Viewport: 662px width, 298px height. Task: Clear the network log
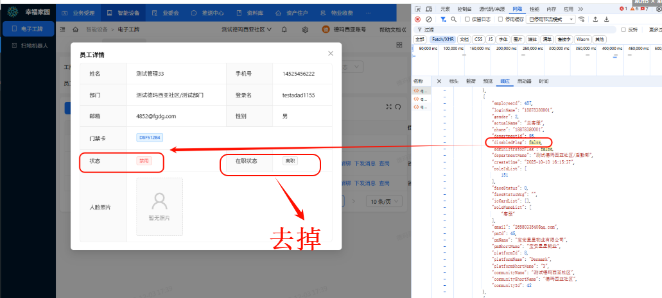(428, 19)
